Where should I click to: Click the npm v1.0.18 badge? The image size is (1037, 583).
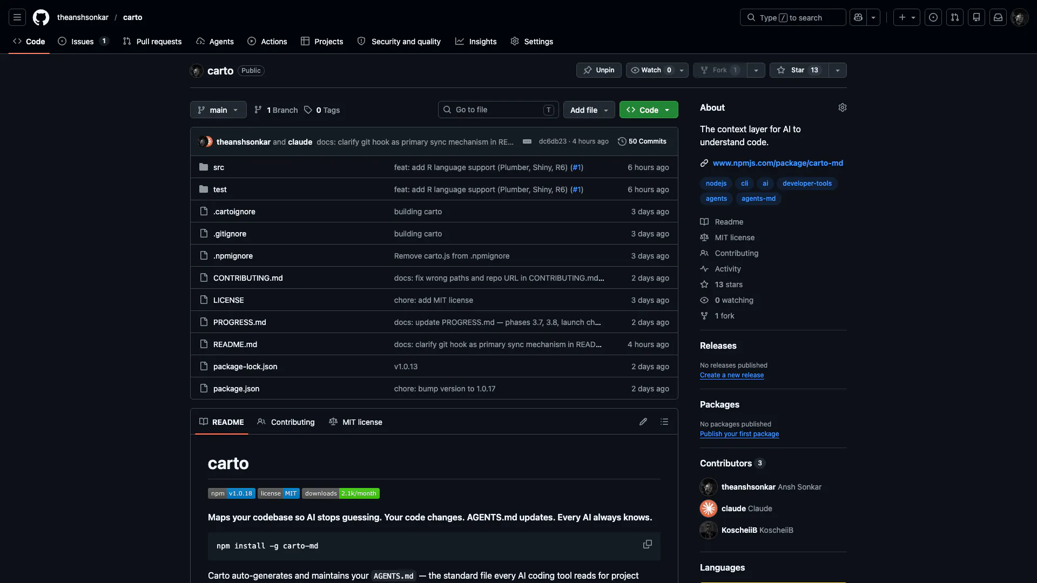232,493
